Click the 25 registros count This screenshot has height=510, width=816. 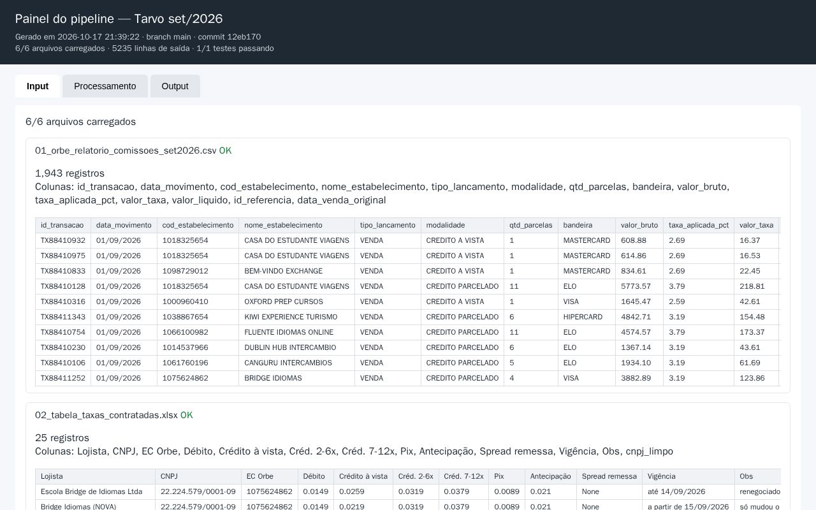[62, 438]
